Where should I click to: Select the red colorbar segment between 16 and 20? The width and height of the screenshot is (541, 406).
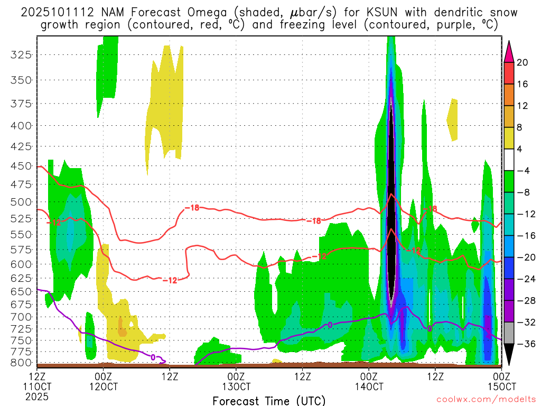509,73
